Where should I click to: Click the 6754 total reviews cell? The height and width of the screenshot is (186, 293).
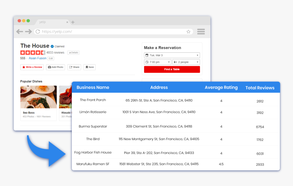pyautogui.click(x=260, y=127)
